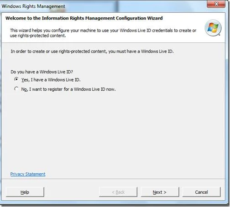The height and width of the screenshot is (207, 230).
Task: Cancel the configuration wizard
Action: (x=201, y=192)
